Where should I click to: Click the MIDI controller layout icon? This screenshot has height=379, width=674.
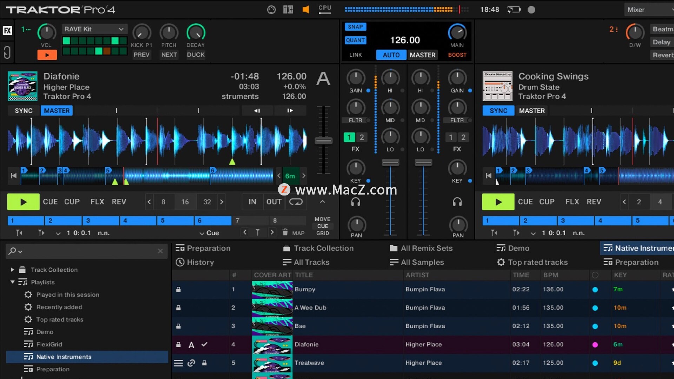point(288,10)
